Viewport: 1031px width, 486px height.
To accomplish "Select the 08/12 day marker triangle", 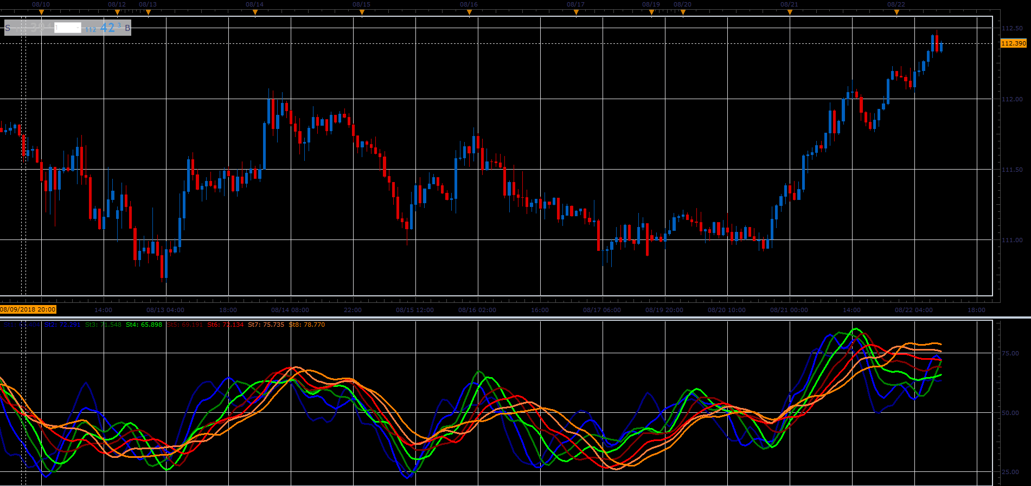I will [117, 12].
